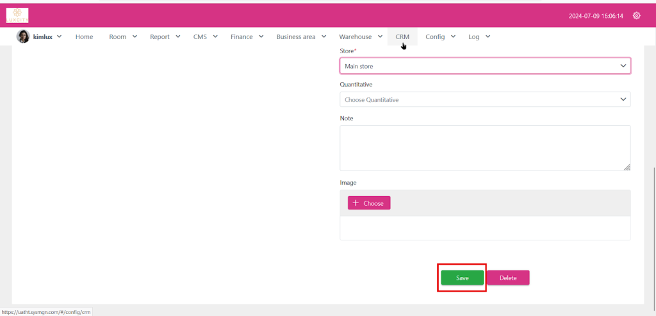This screenshot has height=316, width=656.
Task: Click the plus icon on Choose button
Action: pyautogui.click(x=356, y=203)
